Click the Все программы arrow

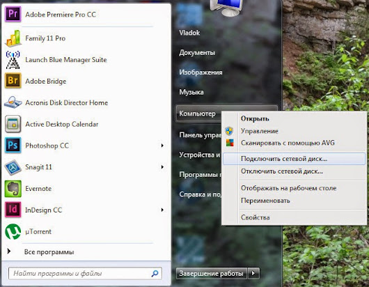click(9, 251)
